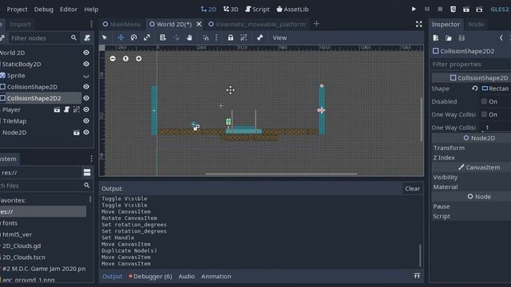The height and width of the screenshot is (287, 511).
Task: Open Scene dock three-dot options
Action: 91,24
